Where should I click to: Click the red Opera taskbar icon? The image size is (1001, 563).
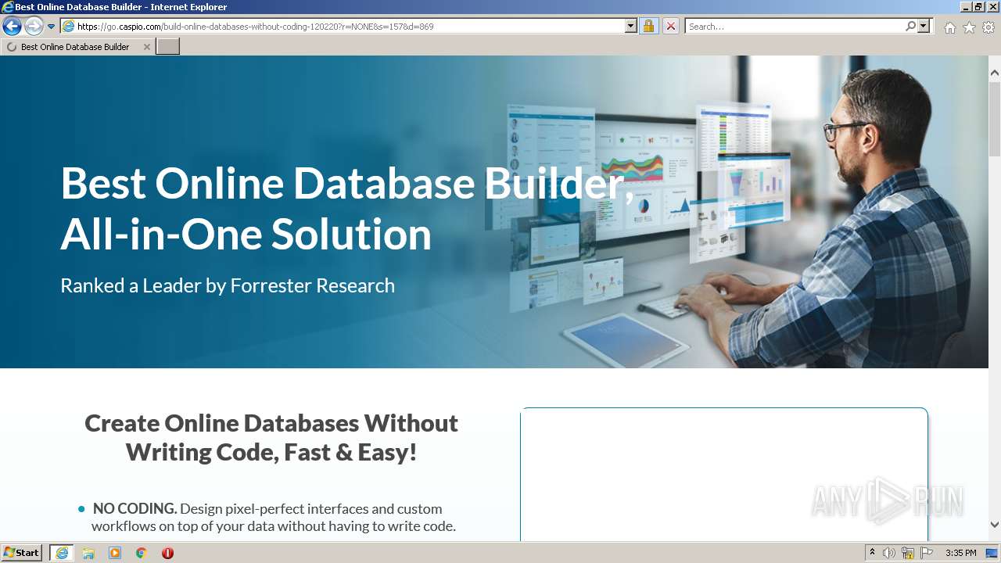[x=167, y=553]
